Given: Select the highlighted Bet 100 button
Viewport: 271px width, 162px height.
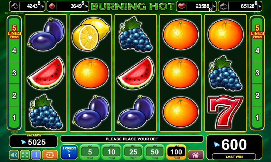Looking at the screenshot, I should pos(176,152).
